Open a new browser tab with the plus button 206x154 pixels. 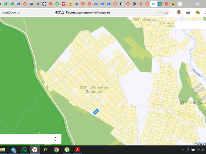pos(180,4)
